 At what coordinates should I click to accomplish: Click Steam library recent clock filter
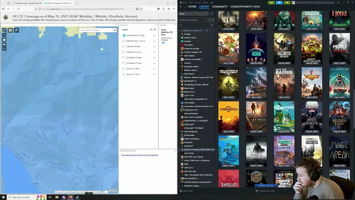(209, 20)
